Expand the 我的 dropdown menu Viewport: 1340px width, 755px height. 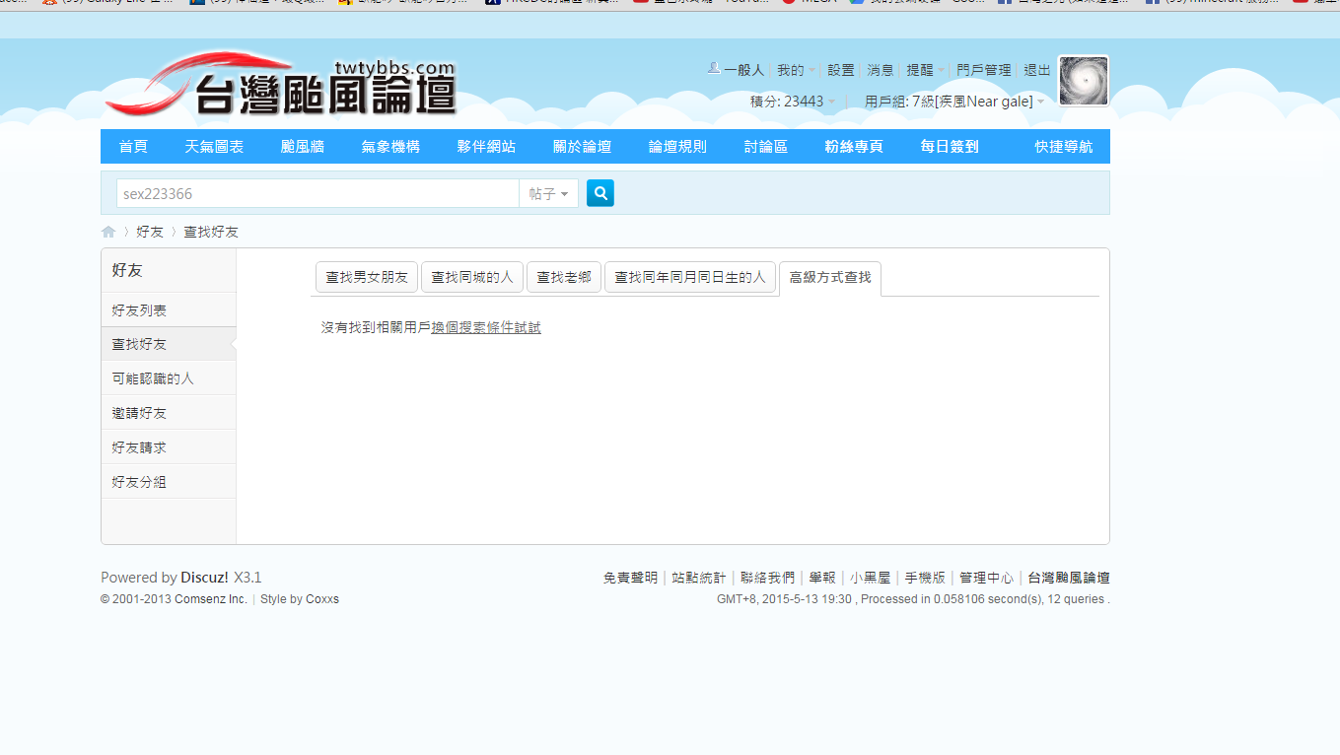click(796, 70)
